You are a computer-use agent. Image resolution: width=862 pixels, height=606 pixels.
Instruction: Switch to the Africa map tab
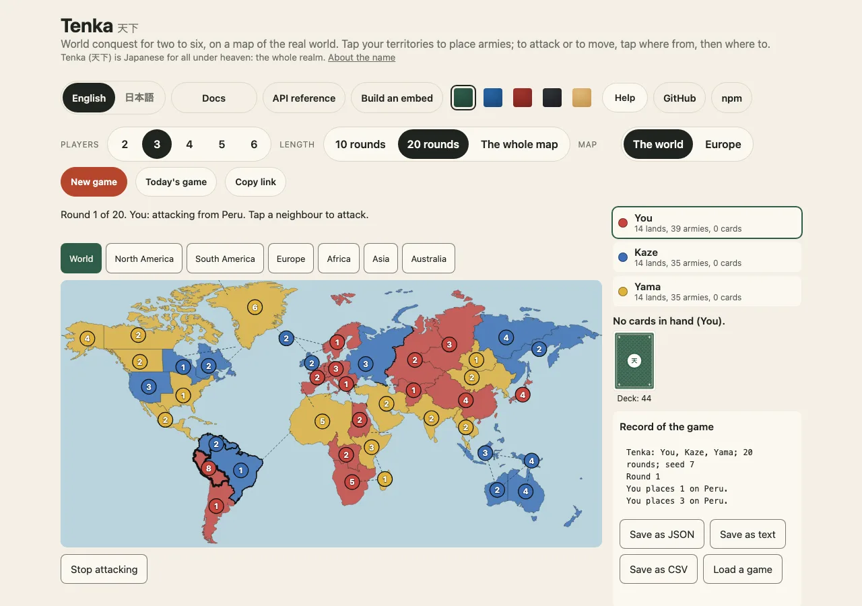[x=339, y=259]
